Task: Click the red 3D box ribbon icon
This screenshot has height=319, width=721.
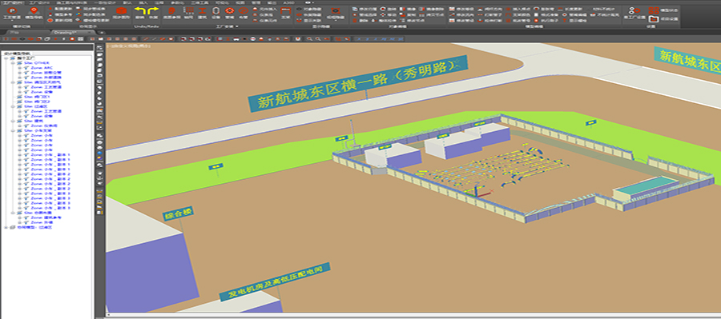Action: [x=121, y=10]
